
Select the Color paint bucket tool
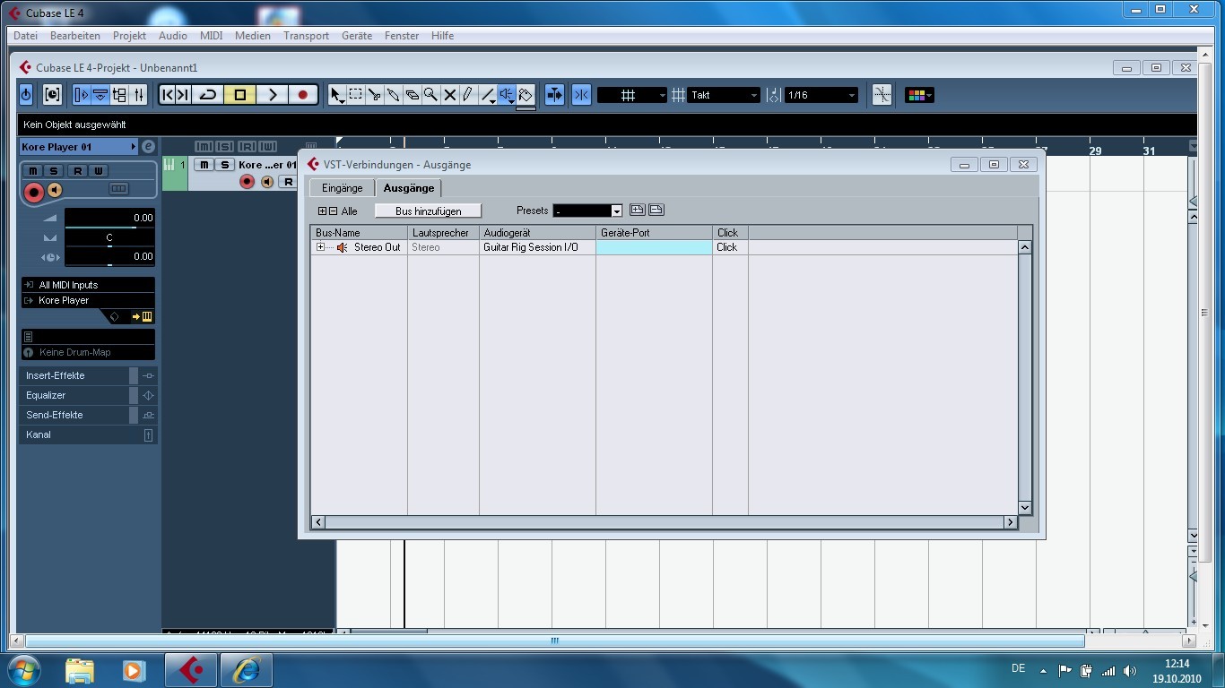tap(526, 95)
